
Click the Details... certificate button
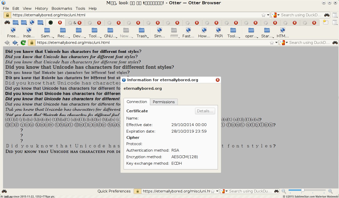coord(205,111)
